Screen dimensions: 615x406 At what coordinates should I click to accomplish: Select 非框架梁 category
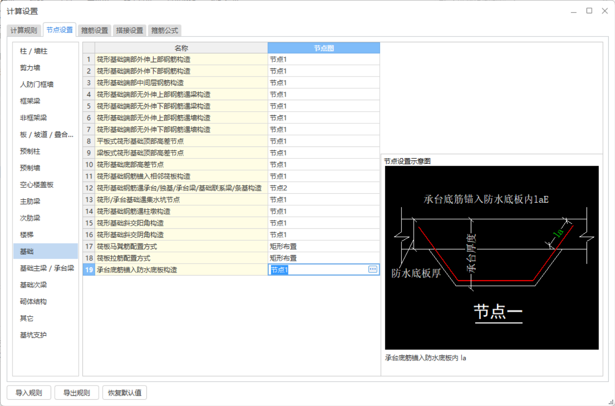(45, 118)
